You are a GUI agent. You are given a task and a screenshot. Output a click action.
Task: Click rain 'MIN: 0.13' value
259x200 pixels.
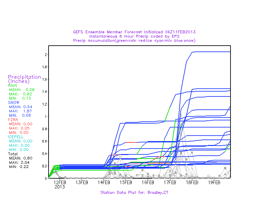pos(20,98)
